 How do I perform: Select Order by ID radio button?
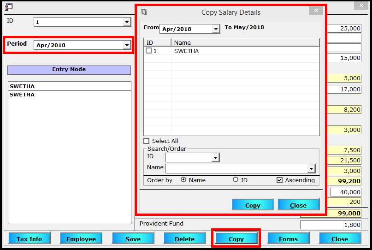[x=236, y=180]
